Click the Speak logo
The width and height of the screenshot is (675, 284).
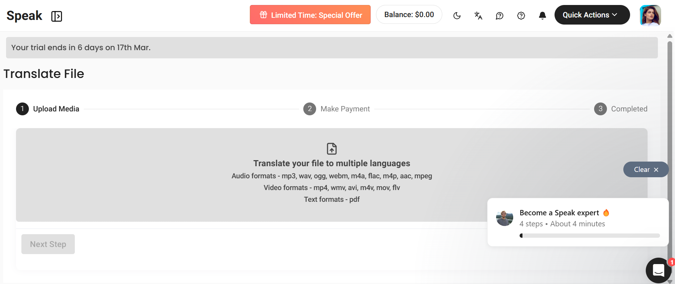(x=24, y=16)
